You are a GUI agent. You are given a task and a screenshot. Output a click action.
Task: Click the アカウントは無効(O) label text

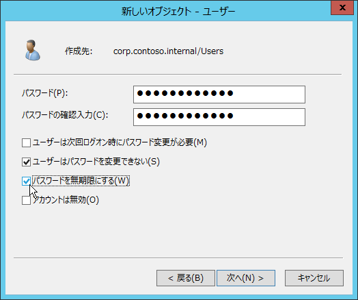[x=66, y=200]
